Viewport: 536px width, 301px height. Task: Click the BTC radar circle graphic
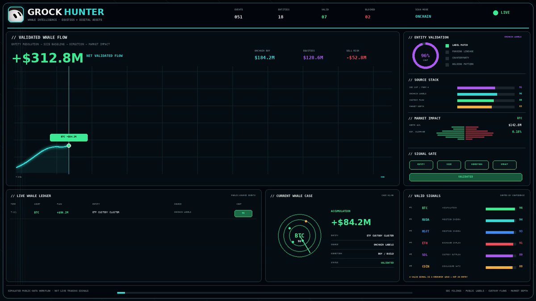tap(299, 235)
